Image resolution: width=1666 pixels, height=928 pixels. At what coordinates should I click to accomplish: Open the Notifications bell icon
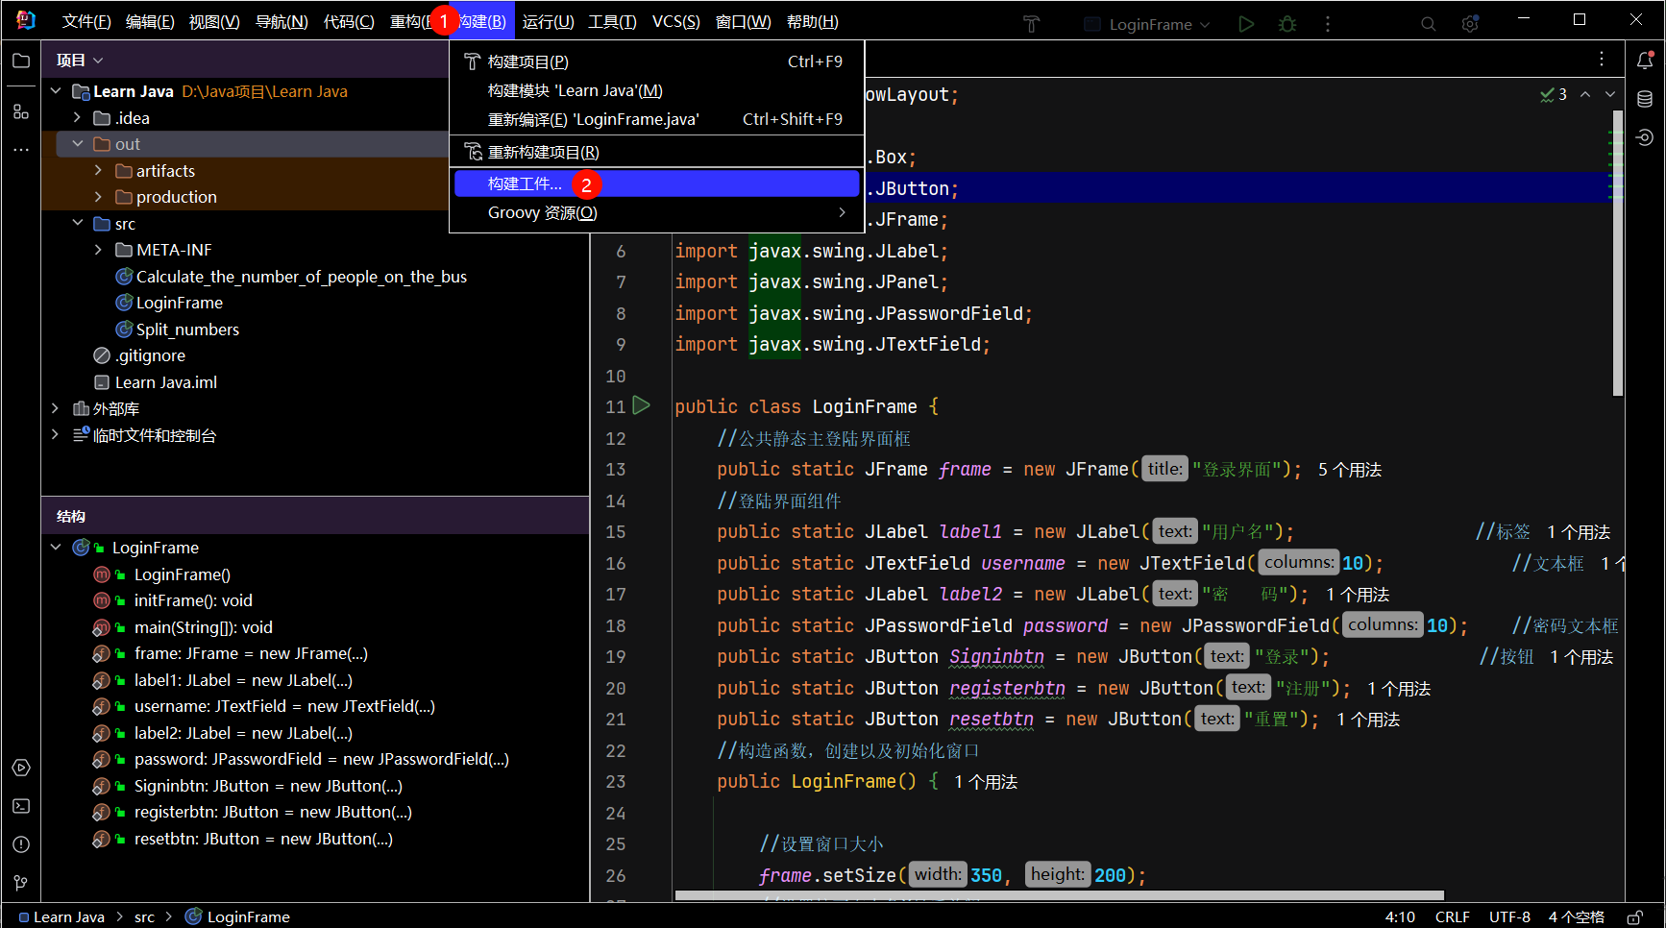pos(1645,61)
